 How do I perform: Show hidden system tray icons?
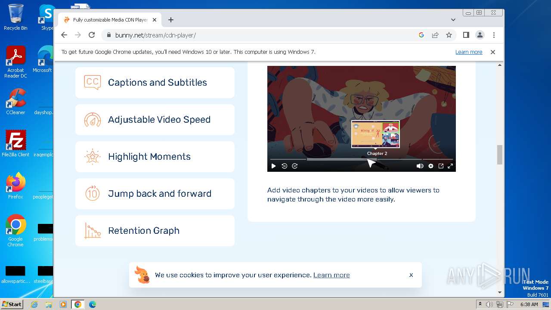(x=480, y=304)
